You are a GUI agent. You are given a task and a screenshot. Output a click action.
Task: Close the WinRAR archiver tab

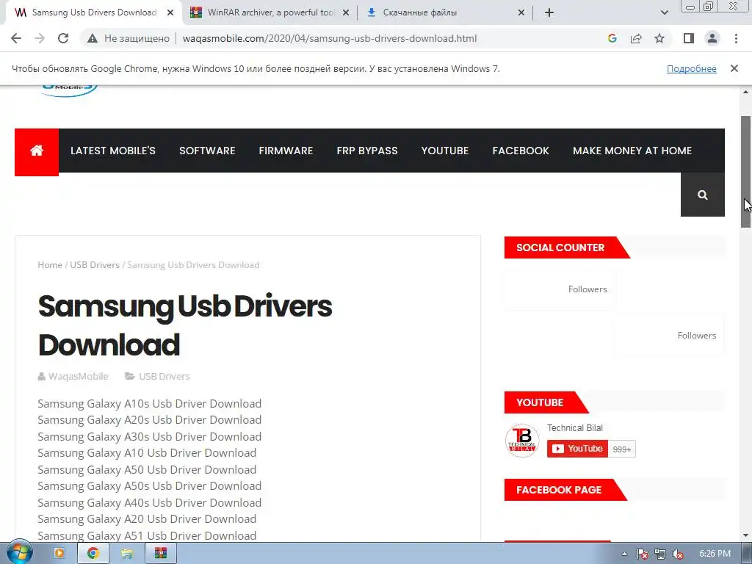pos(346,12)
